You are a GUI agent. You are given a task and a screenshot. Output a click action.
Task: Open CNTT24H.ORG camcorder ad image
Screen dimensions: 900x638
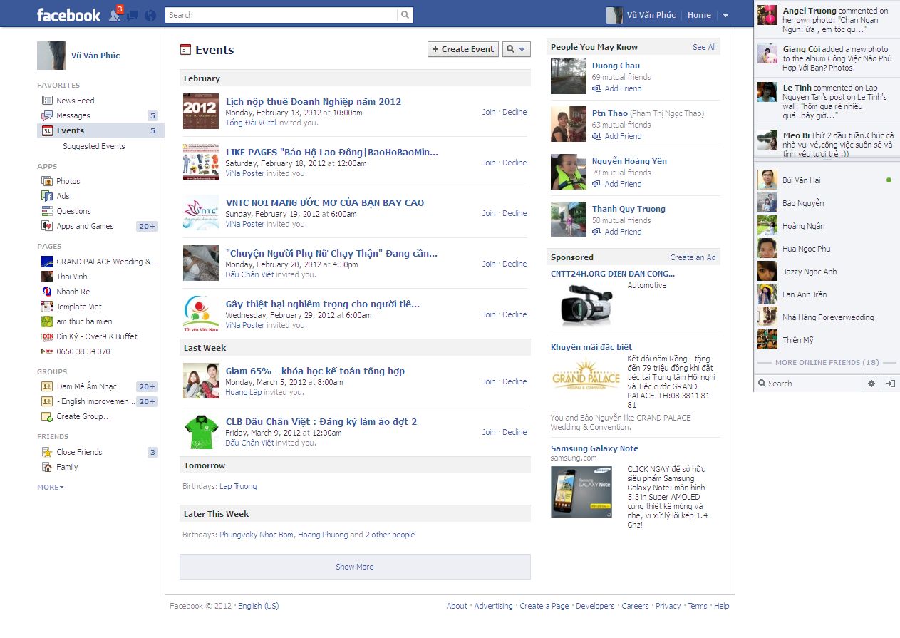click(x=586, y=304)
